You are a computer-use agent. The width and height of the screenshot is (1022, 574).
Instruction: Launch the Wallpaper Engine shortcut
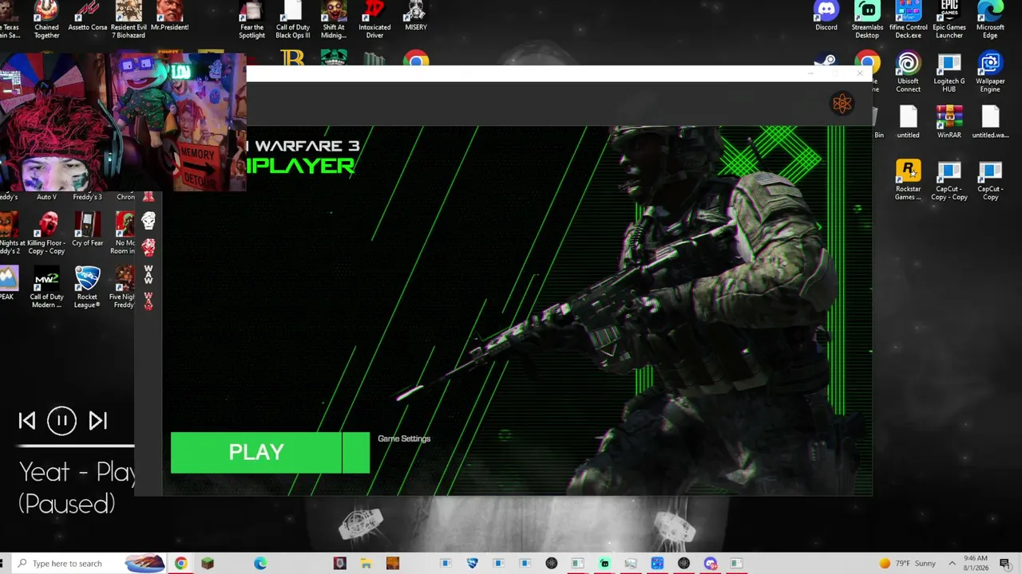(990, 73)
